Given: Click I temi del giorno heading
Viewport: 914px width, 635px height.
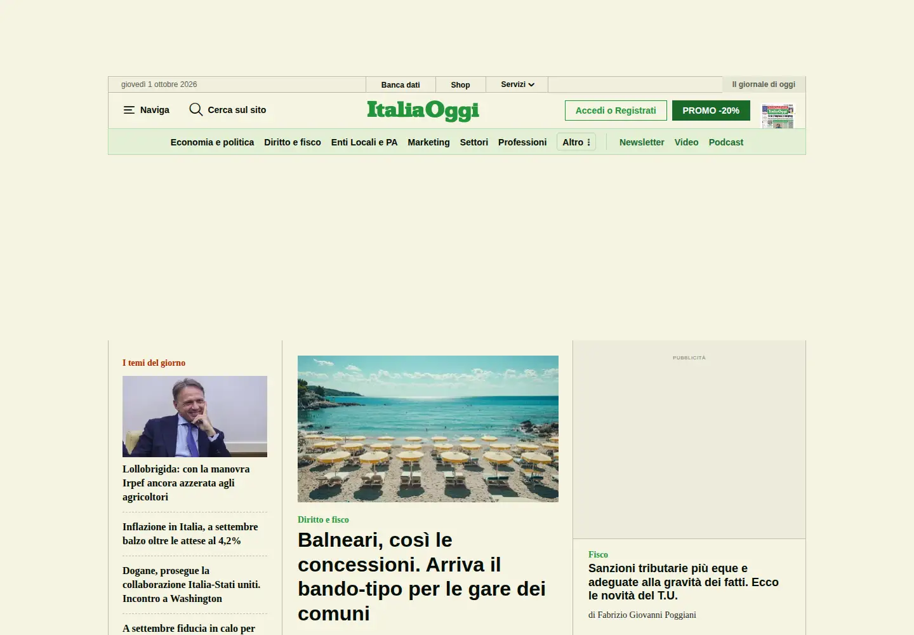Looking at the screenshot, I should point(154,363).
